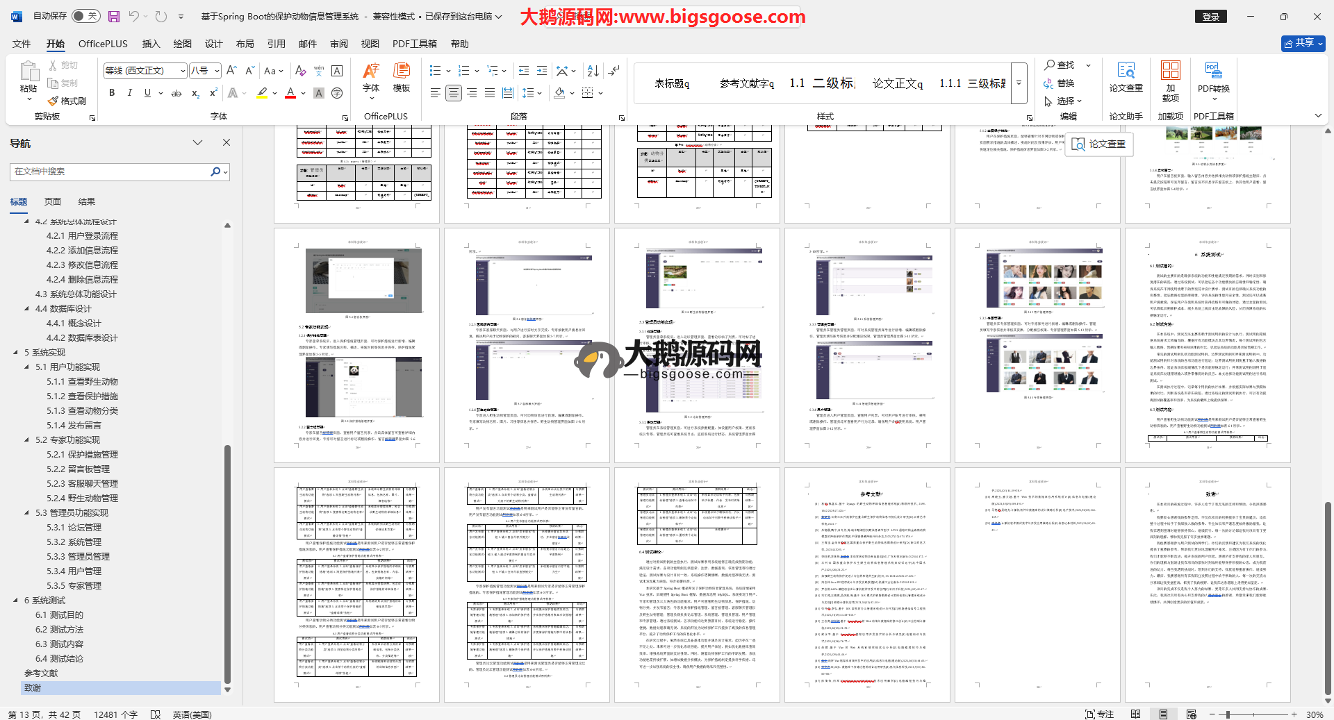Click the italic formatting icon
1334x720 pixels.
(129, 93)
